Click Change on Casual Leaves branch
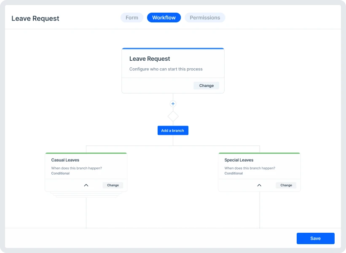 coord(113,185)
